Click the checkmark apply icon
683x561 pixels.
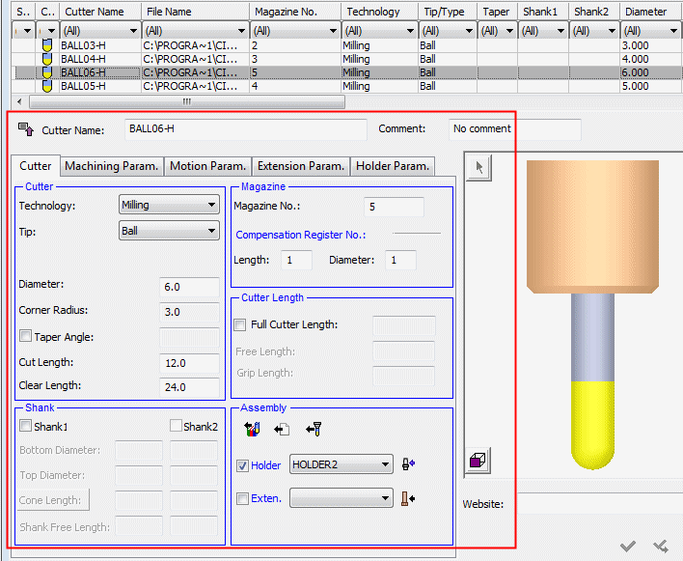pos(628,547)
